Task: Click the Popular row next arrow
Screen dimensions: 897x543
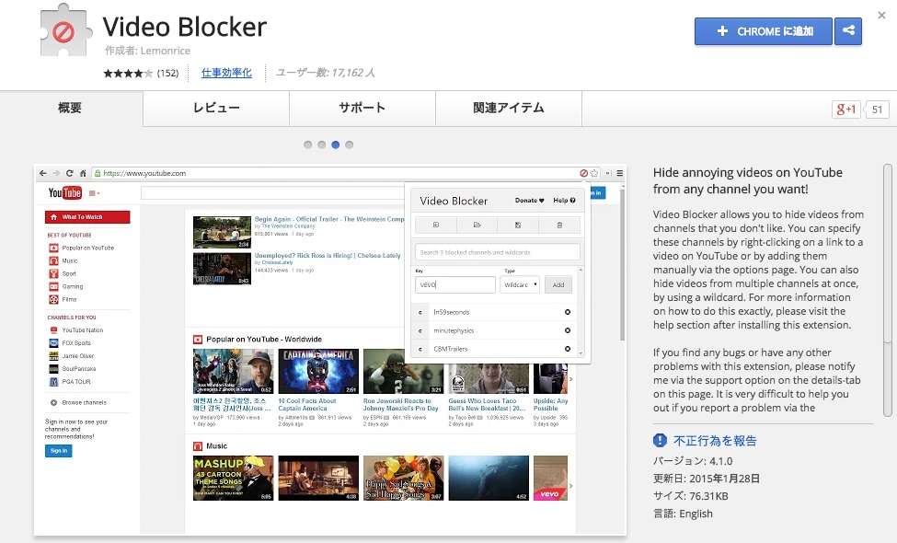Action: (570, 379)
